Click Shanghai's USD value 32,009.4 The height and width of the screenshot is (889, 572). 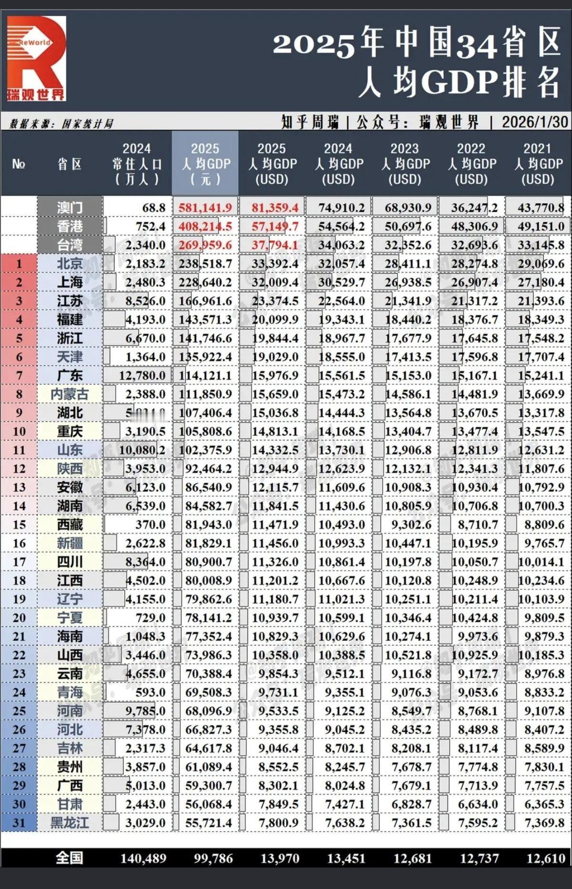(x=275, y=282)
